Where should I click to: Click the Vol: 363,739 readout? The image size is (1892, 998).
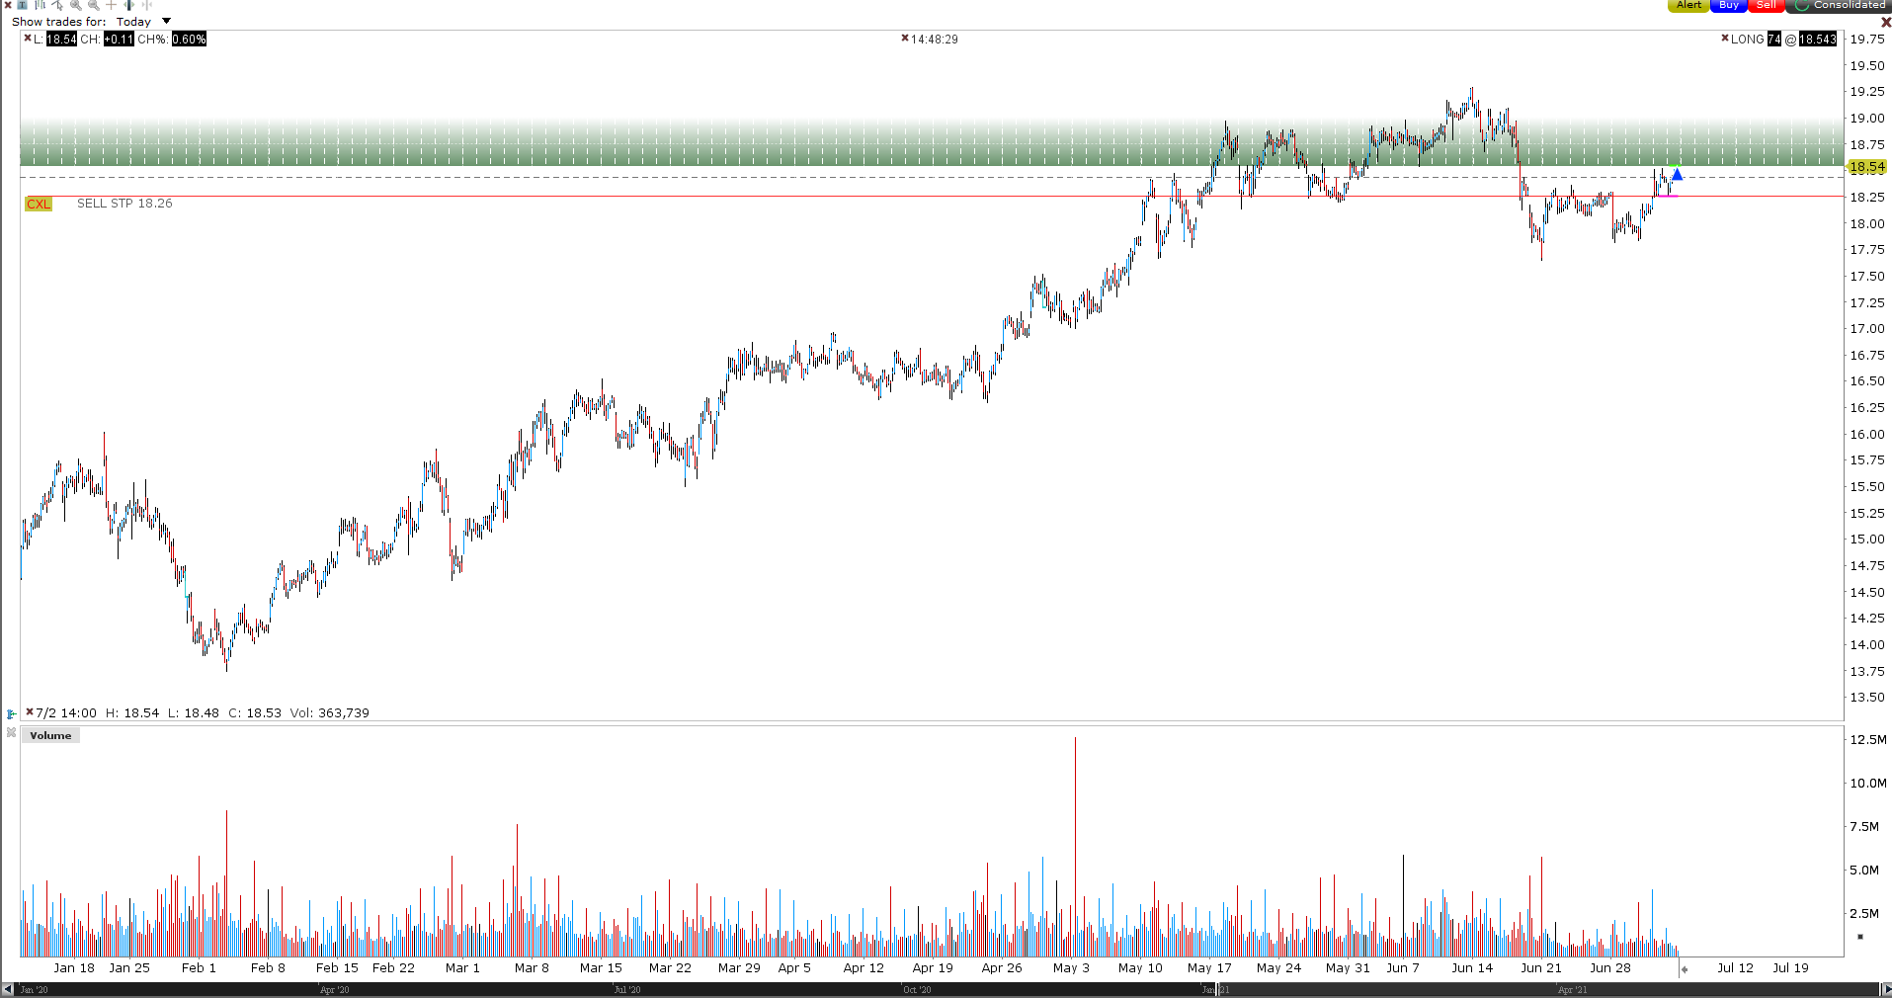point(330,712)
